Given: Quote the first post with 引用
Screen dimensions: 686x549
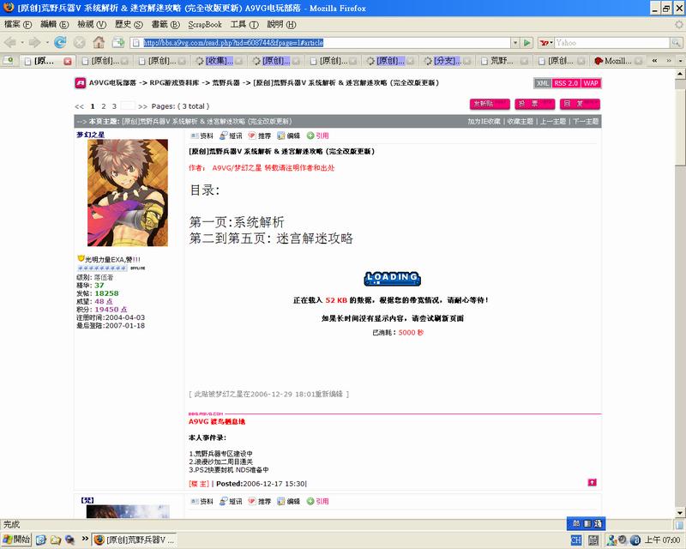Looking at the screenshot, I should pyautogui.click(x=317, y=136).
